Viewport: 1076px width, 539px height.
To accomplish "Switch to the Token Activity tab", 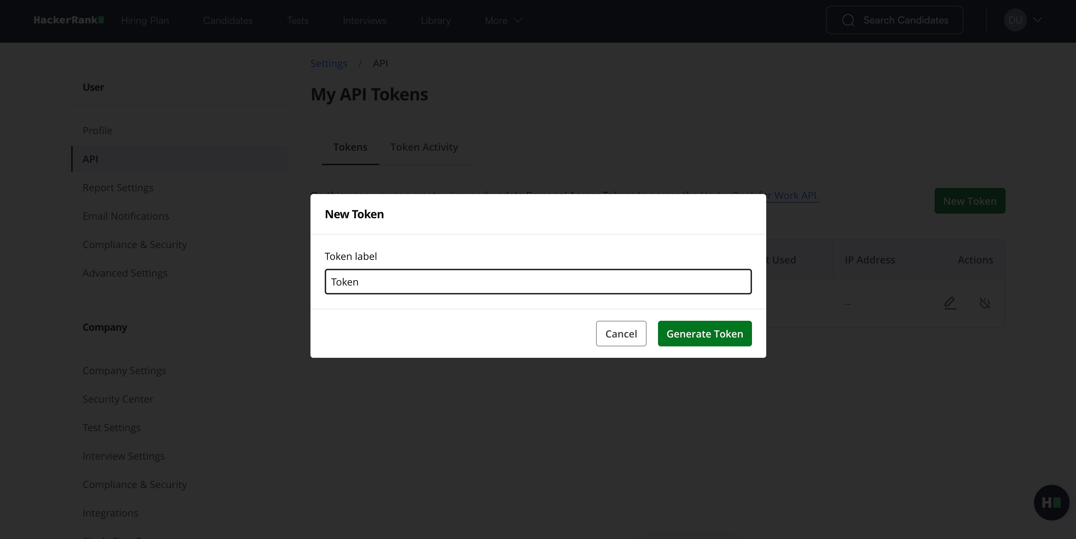I will (424, 147).
